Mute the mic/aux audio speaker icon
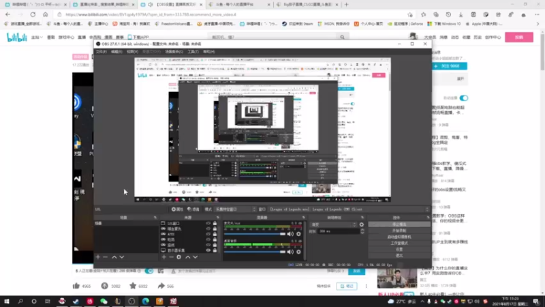This screenshot has height=307, width=545. pos(290,234)
